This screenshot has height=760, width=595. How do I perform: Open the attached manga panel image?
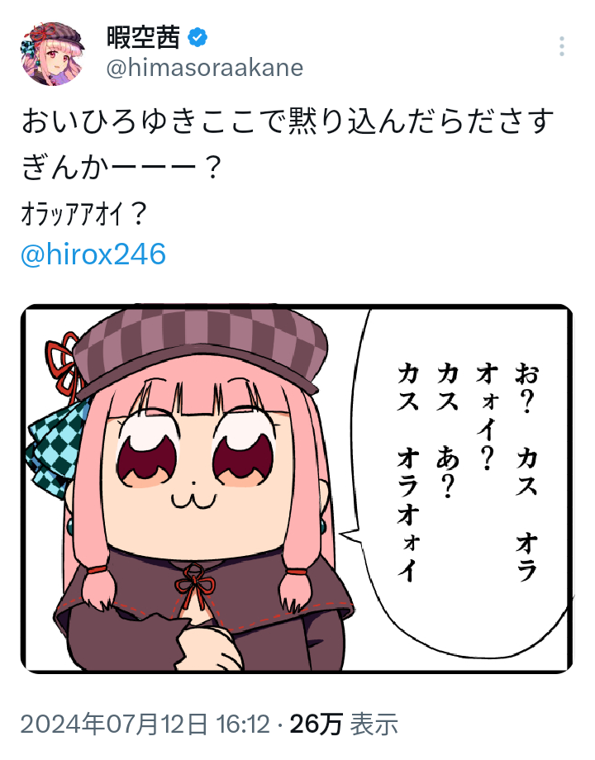pyautogui.click(x=297, y=488)
